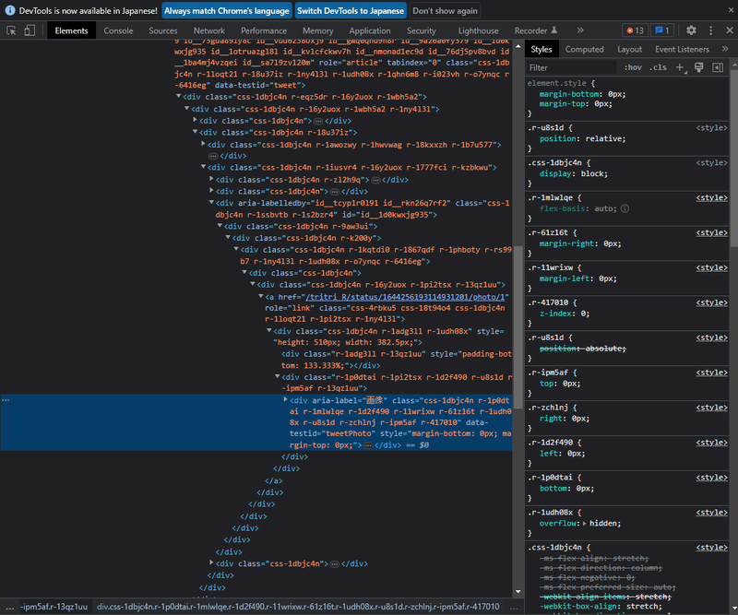This screenshot has height=615, width=738.
Task: Click the Styles Filter input field
Action: pos(571,67)
